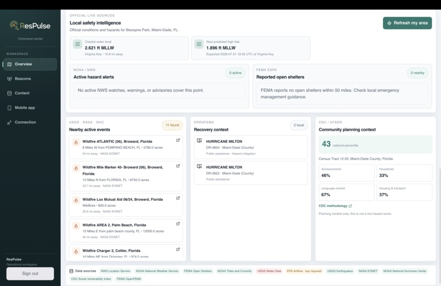Click the book icon for DR-3622 Hurricane Milton
Image resolution: width=441 pixels, height=286 pixels.
(199, 166)
